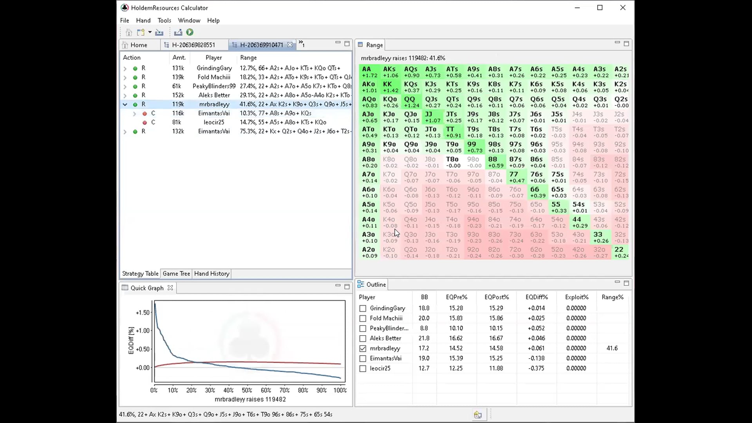Expand the PeakyBlinders99 raise row
Image resolution: width=752 pixels, height=423 pixels.
125,87
